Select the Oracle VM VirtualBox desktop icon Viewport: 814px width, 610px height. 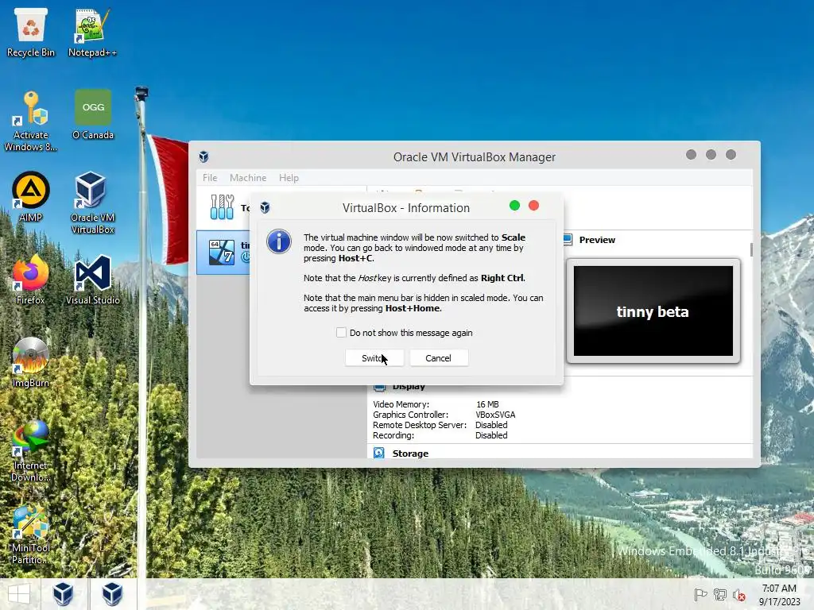coord(92,203)
